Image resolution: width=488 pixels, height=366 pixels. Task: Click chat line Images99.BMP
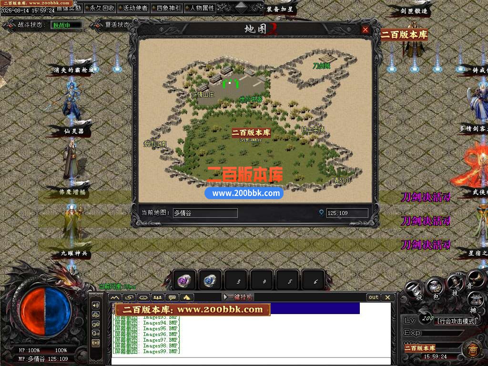pos(146,352)
